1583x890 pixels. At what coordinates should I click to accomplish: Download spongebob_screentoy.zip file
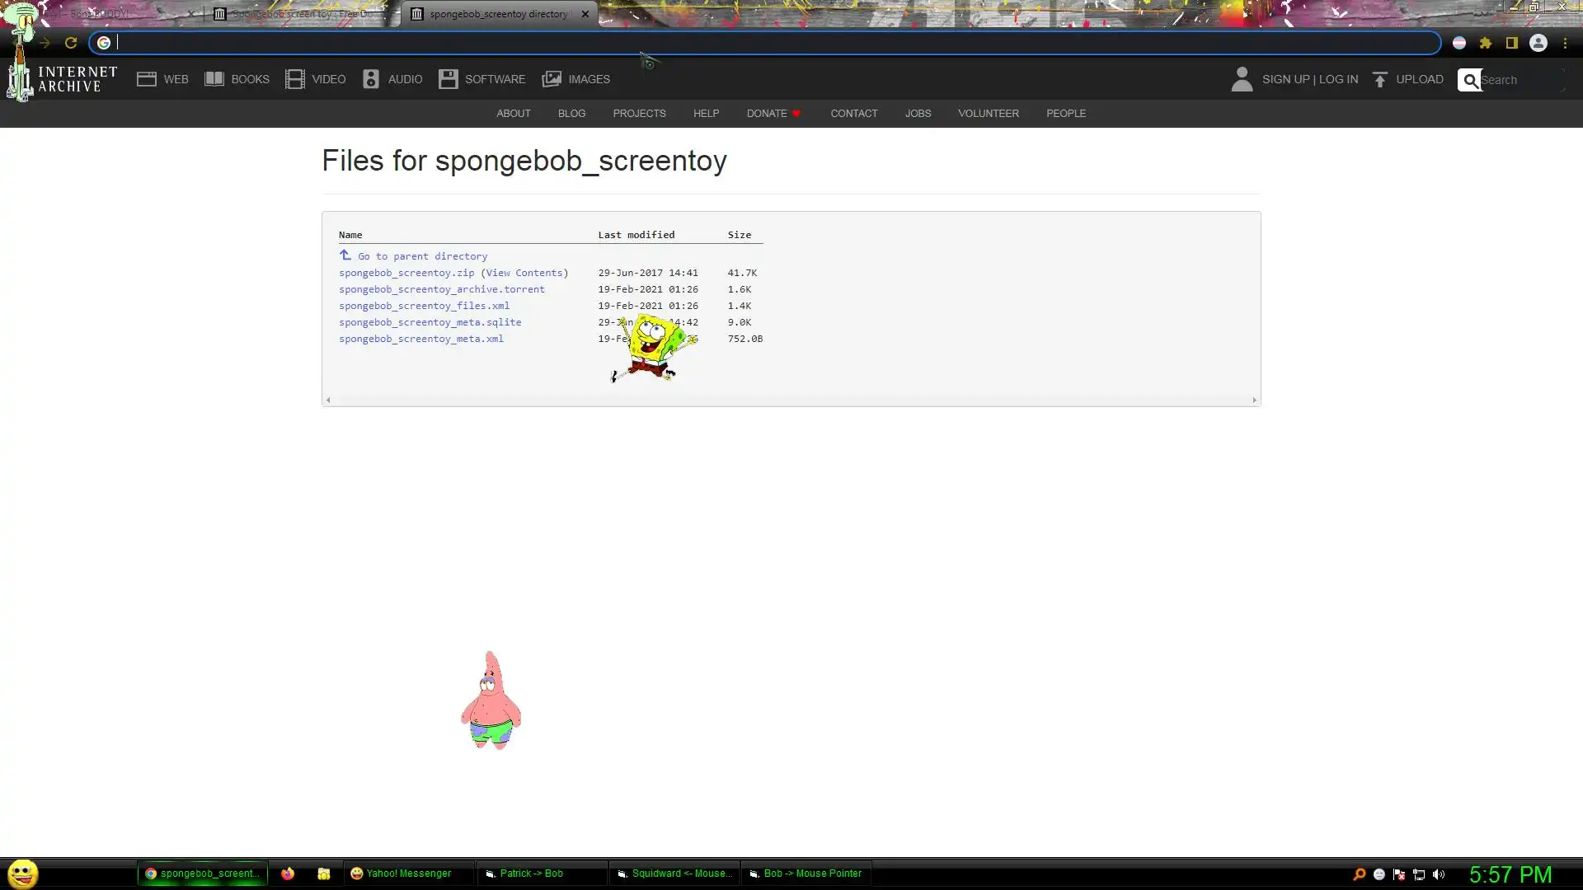(x=406, y=273)
